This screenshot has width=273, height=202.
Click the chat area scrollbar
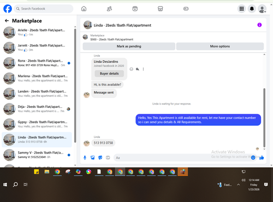click(x=264, y=118)
